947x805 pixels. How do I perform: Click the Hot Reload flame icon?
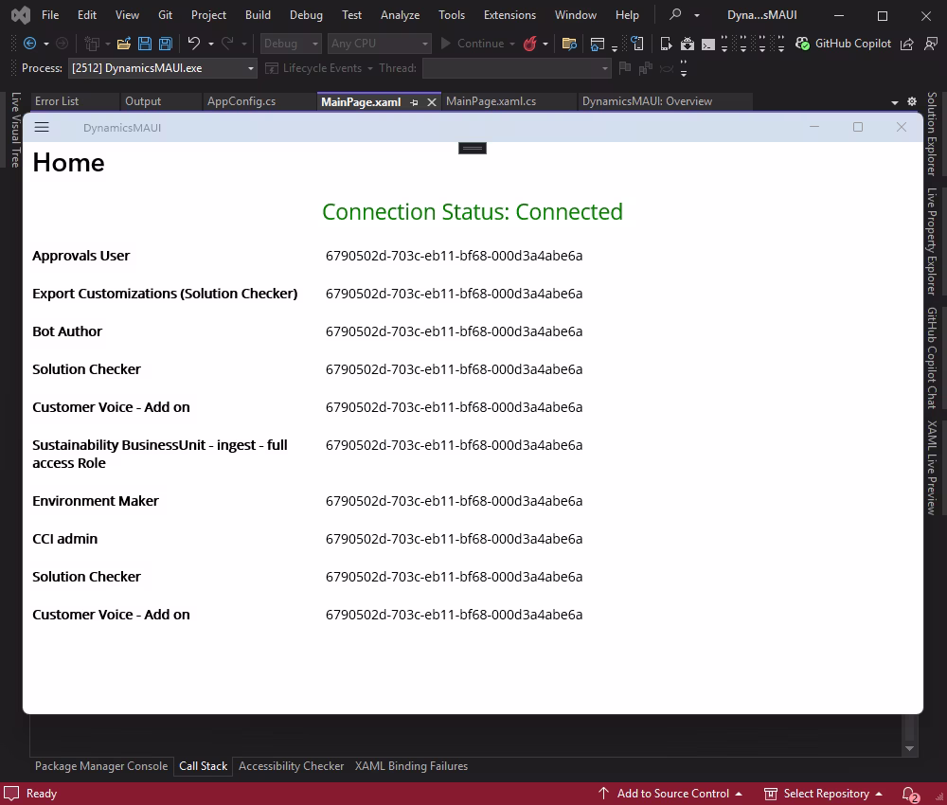tap(530, 44)
